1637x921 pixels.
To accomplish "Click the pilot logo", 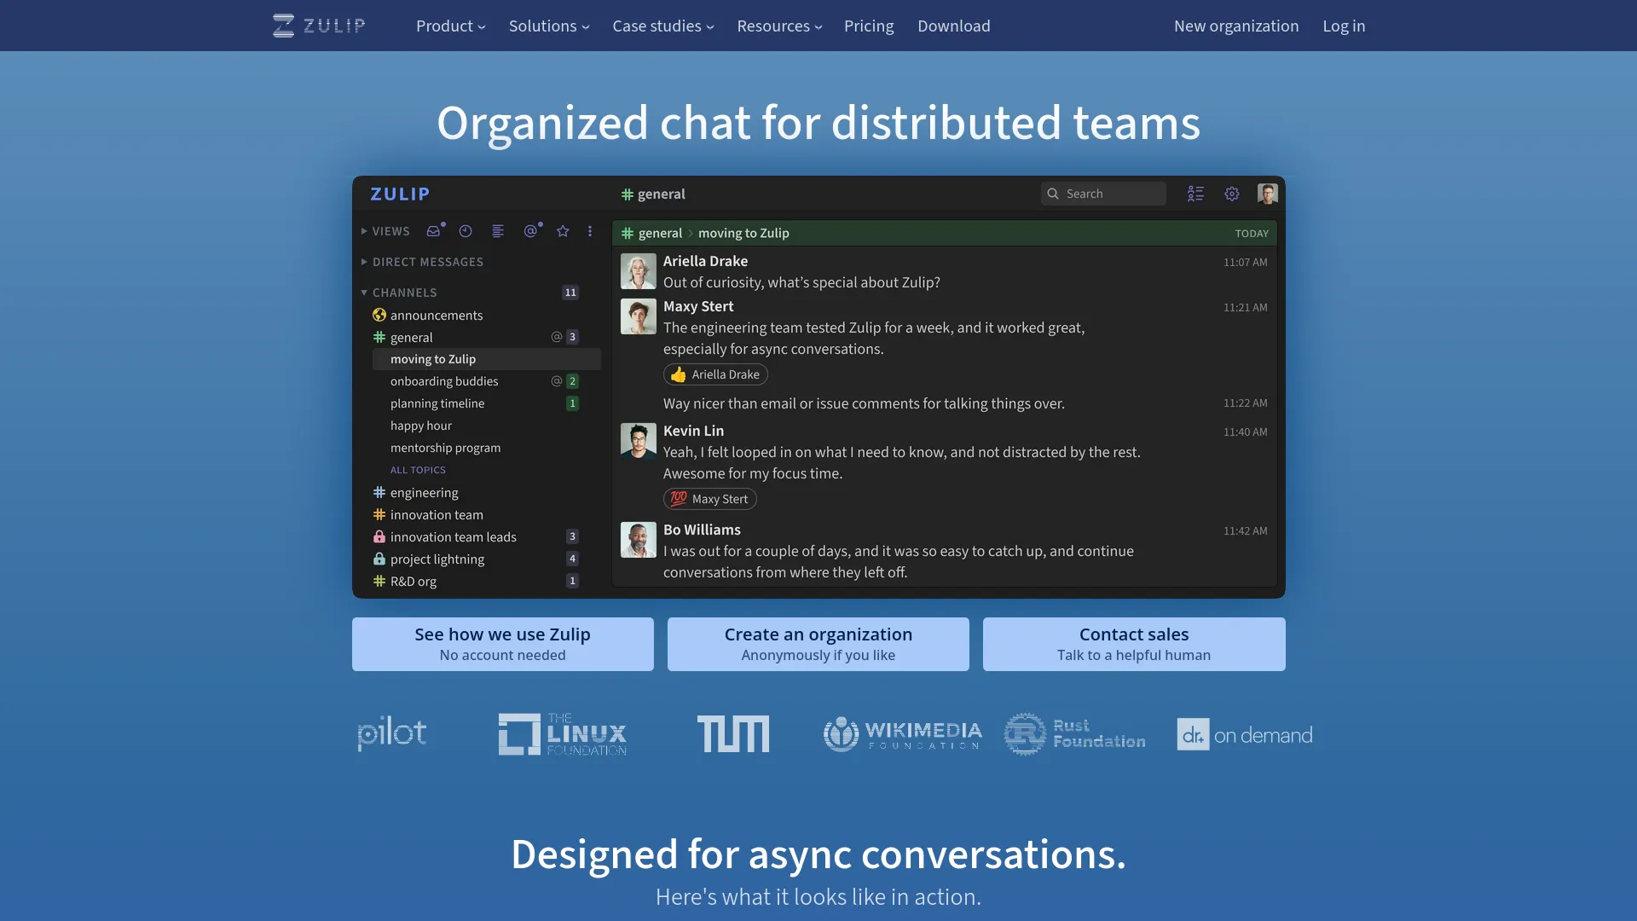I will (x=392, y=733).
